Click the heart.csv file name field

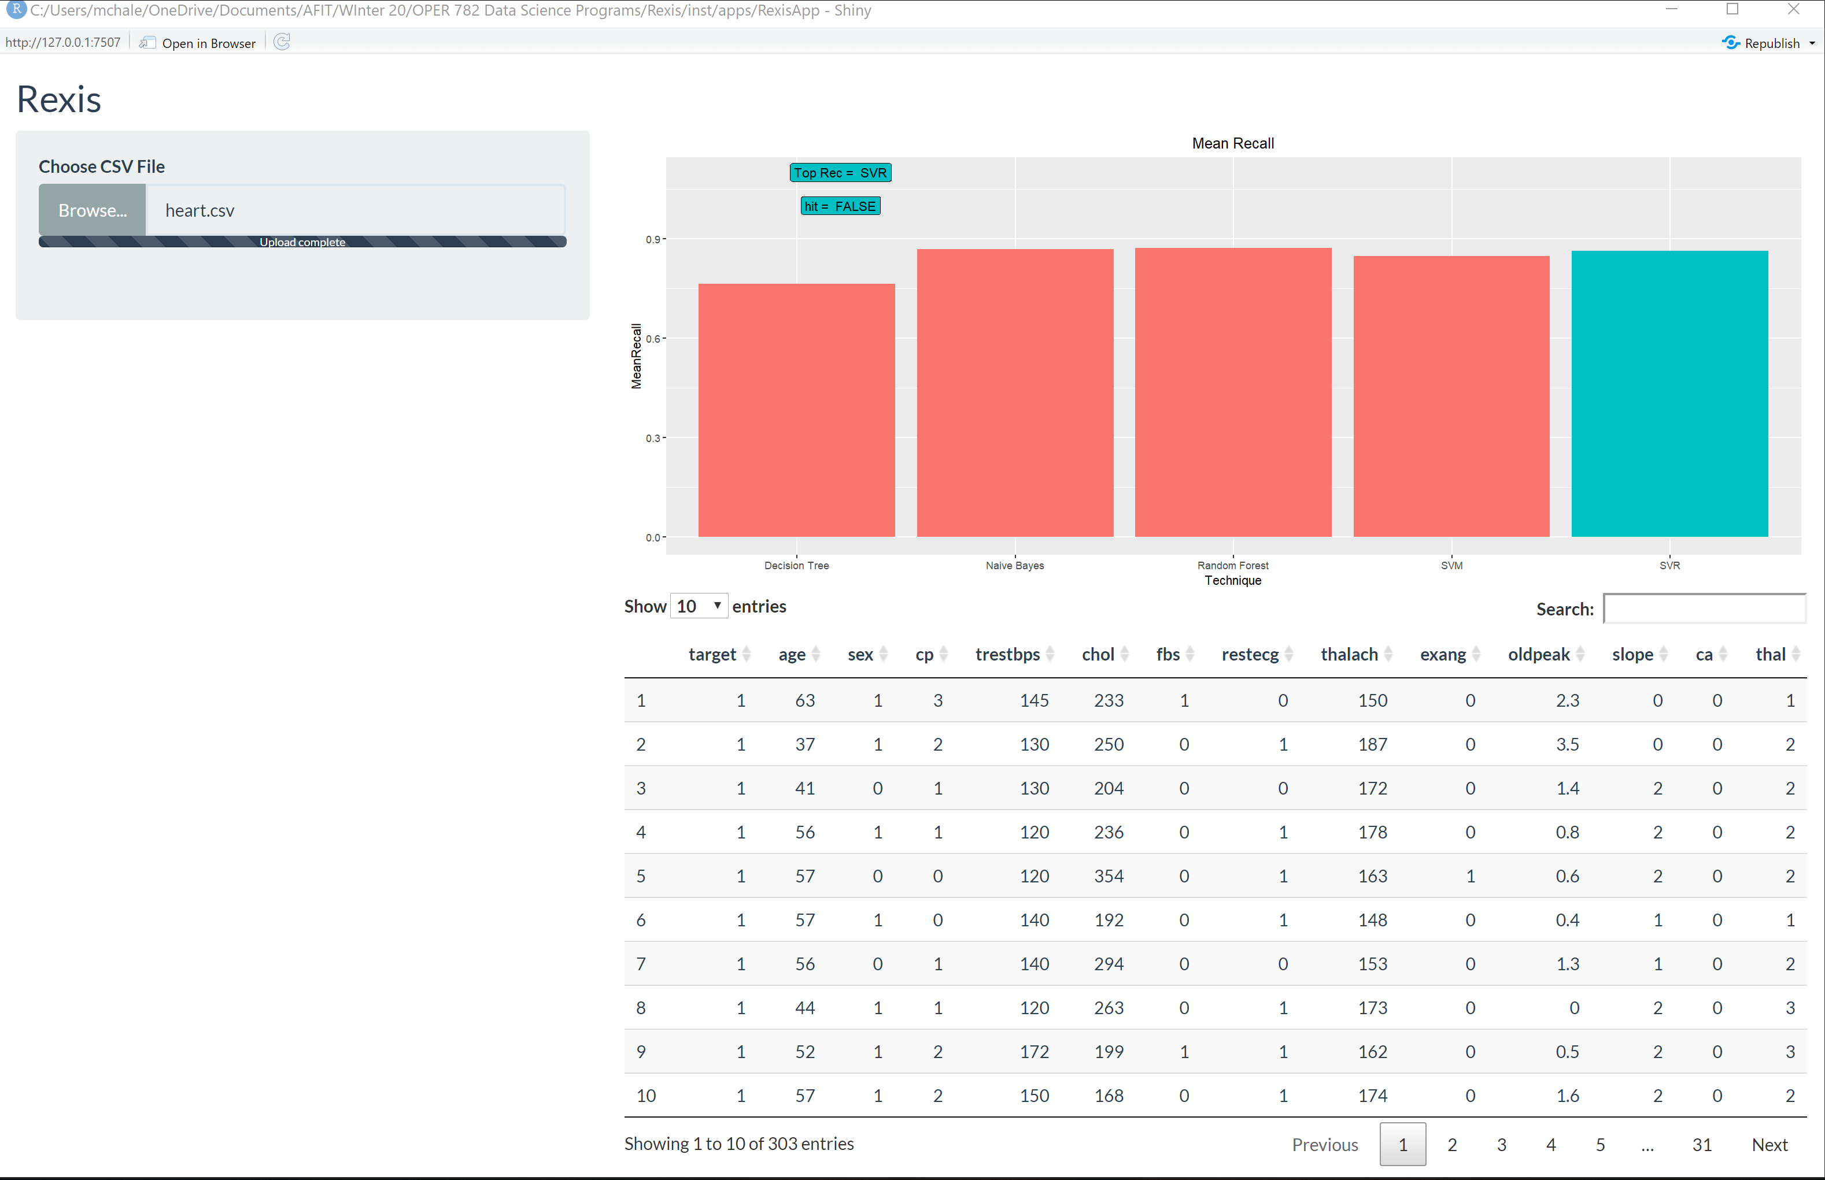[x=355, y=210]
